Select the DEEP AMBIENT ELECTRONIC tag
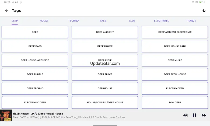This screenshot has height=126, width=210. click(x=175, y=32)
